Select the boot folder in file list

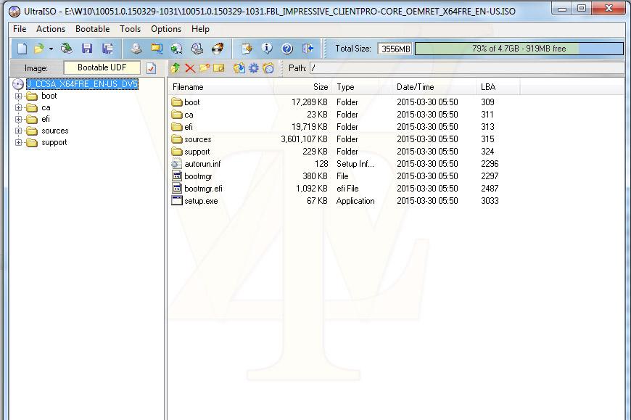pyautogui.click(x=191, y=102)
